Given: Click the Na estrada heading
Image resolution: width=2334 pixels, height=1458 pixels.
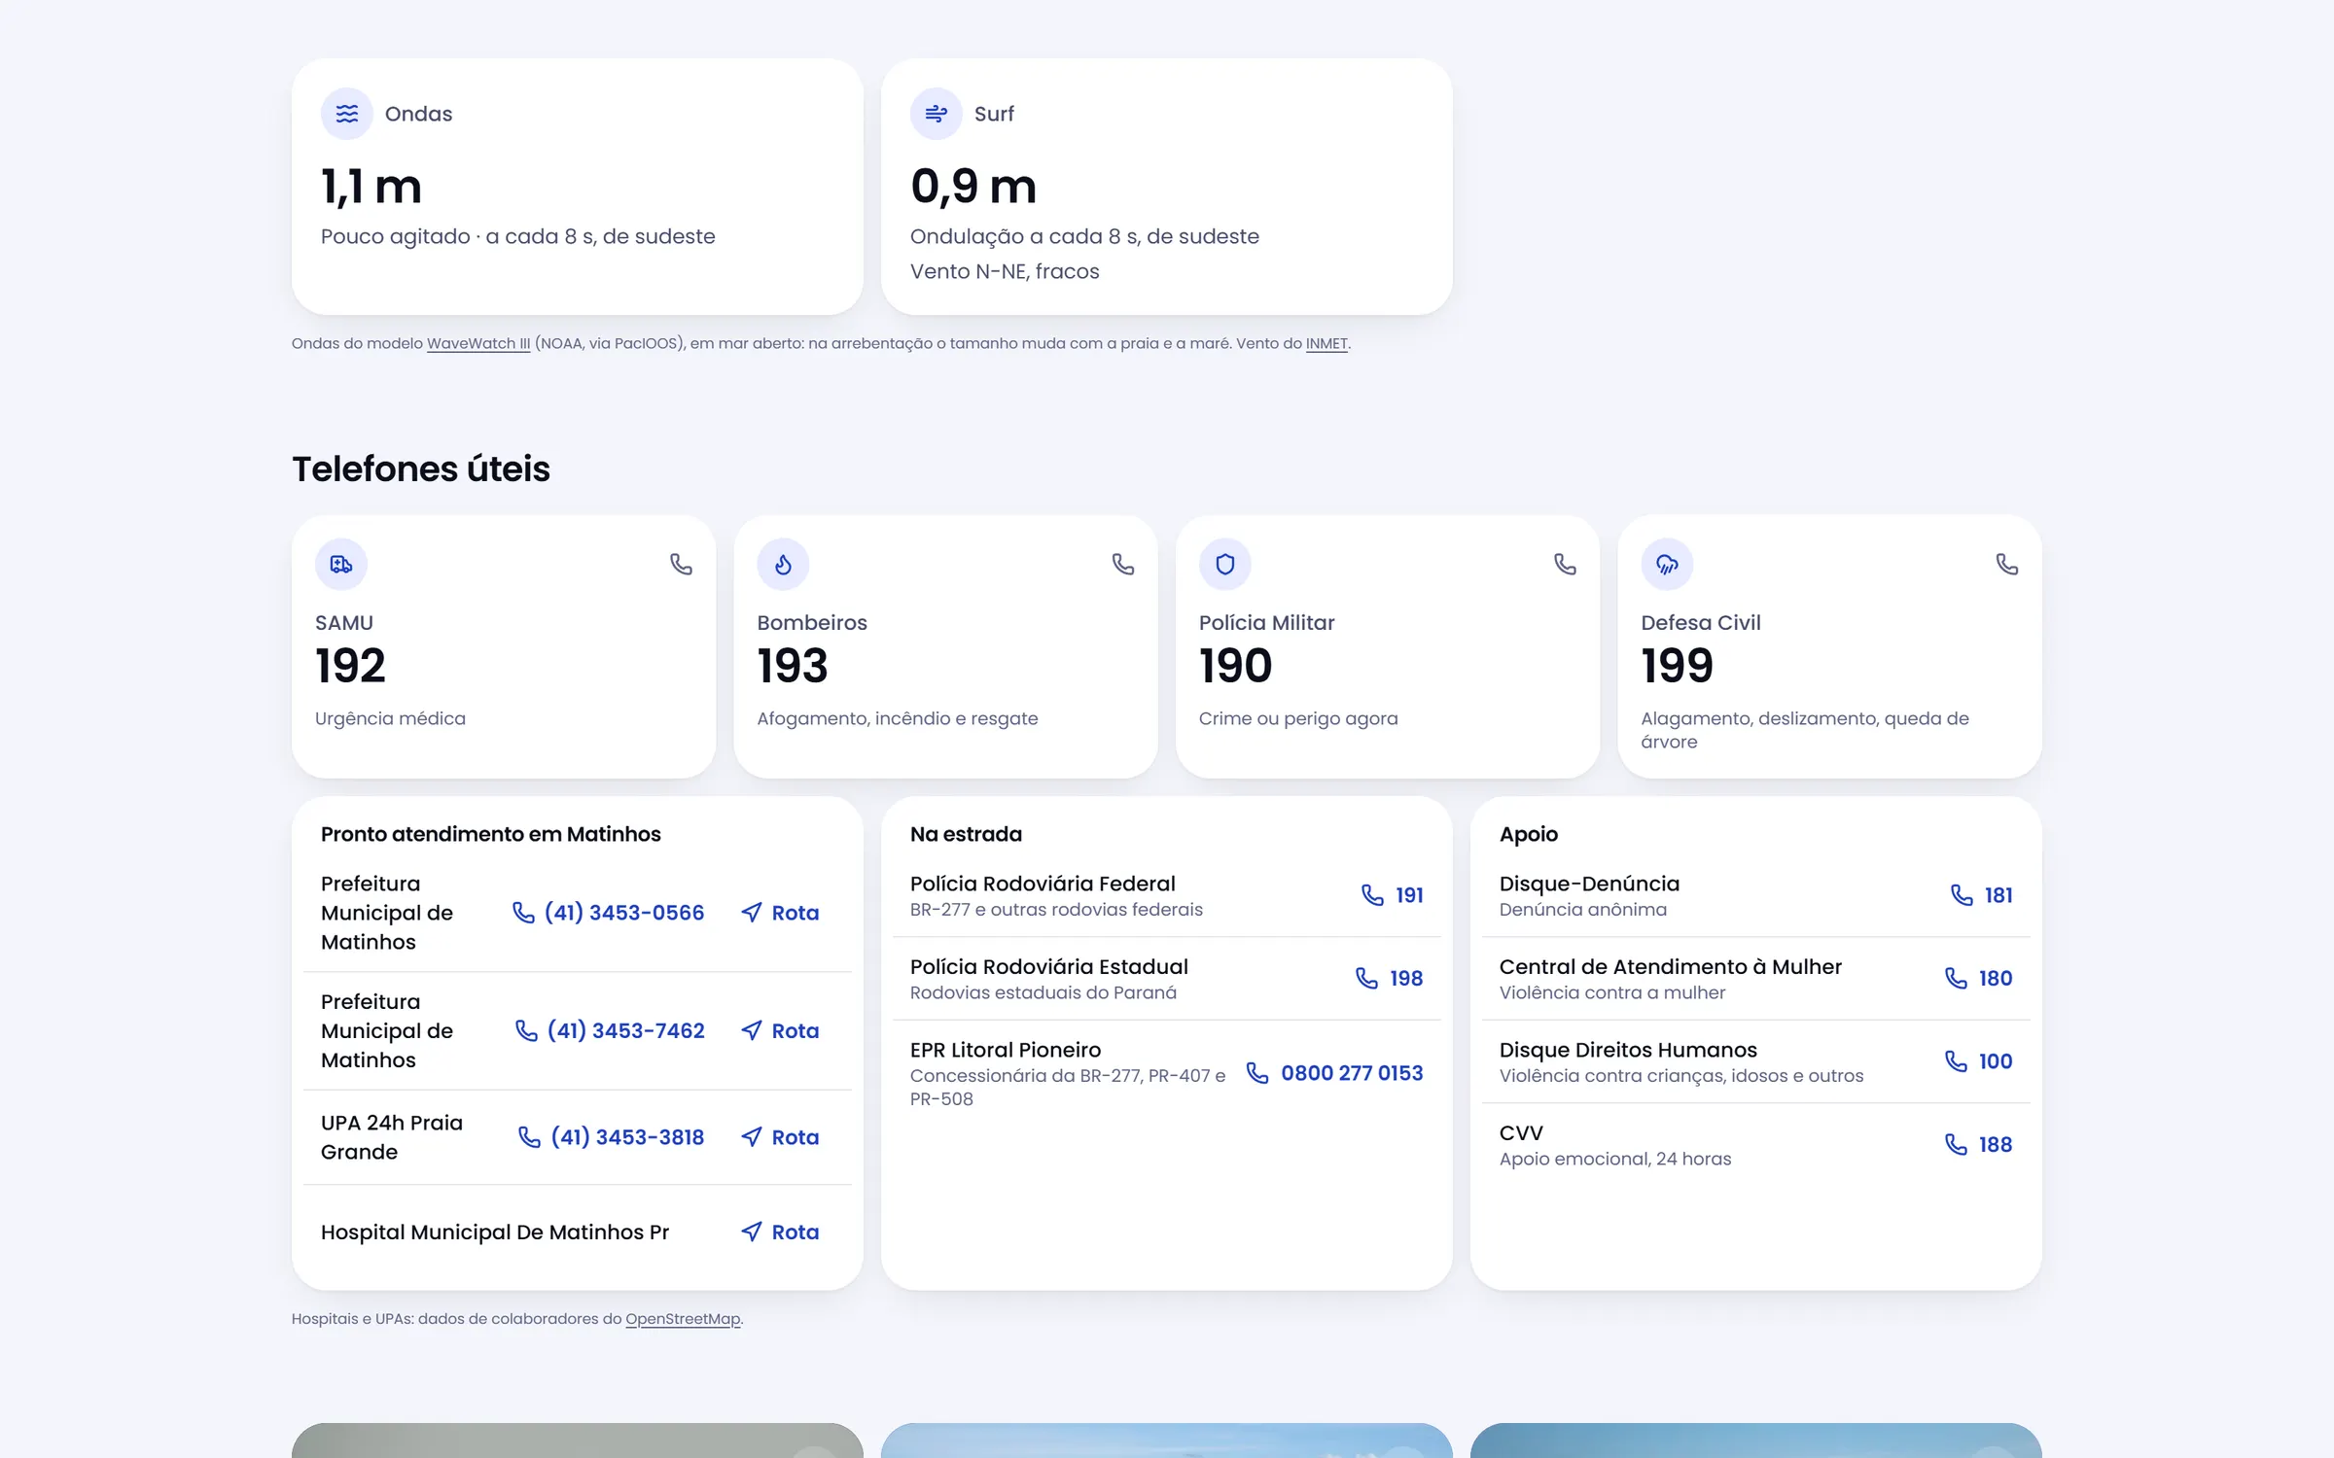Looking at the screenshot, I should 966,834.
